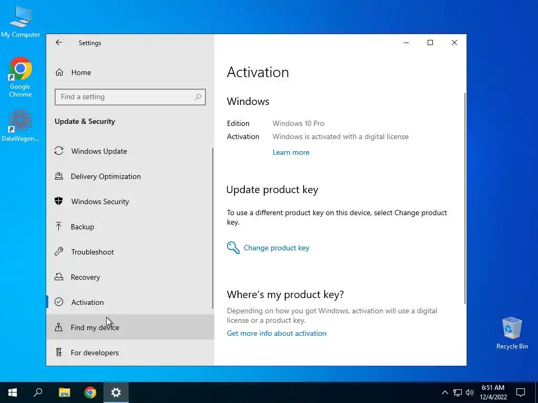Viewport: 538px width, 403px height.
Task: Click the 'Where's my product key?' heading
Action: click(x=285, y=294)
